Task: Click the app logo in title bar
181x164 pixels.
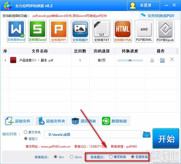Action: [x=8, y=6]
